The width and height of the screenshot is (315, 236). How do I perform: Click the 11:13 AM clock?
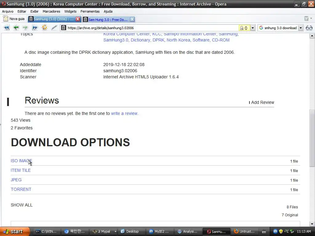pos(304,231)
